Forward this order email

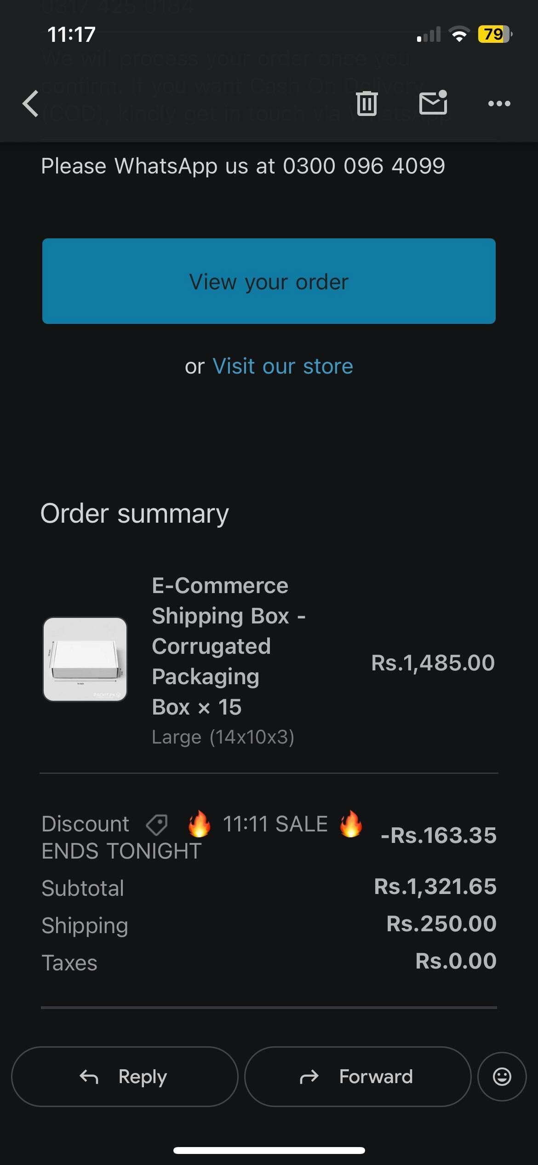click(x=357, y=1076)
